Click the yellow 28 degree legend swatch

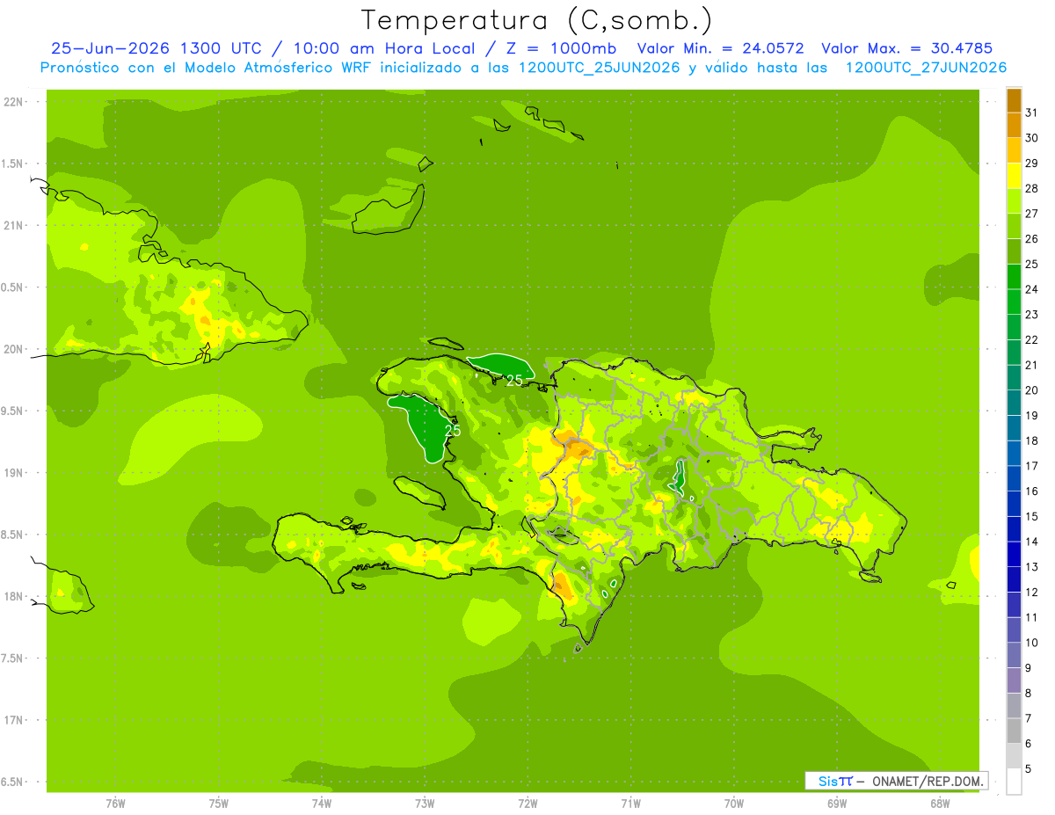tap(1014, 177)
